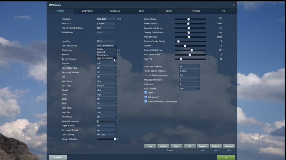Enable the Full Screen checkbox

146,97
